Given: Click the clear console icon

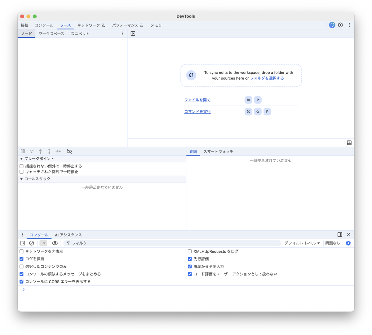Looking at the screenshot, I should (x=32, y=243).
